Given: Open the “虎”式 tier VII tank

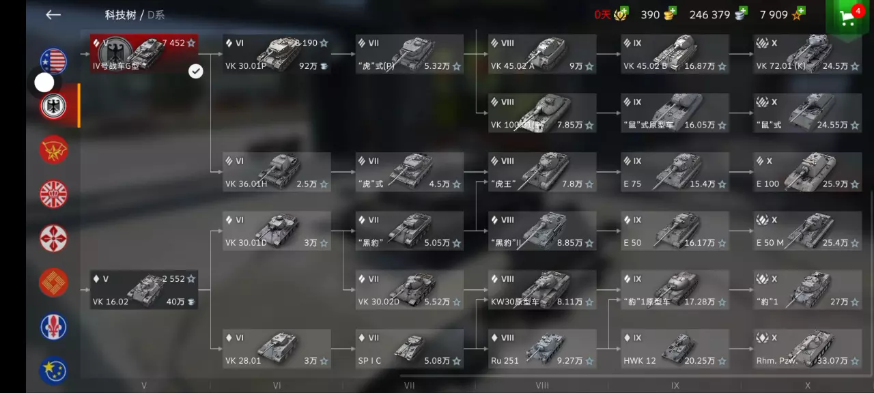Looking at the screenshot, I should pos(409,172).
